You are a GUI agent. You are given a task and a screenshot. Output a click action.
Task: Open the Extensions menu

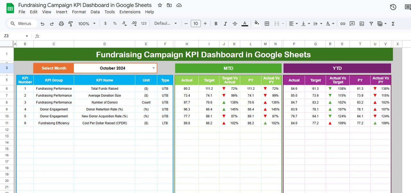(x=130, y=12)
